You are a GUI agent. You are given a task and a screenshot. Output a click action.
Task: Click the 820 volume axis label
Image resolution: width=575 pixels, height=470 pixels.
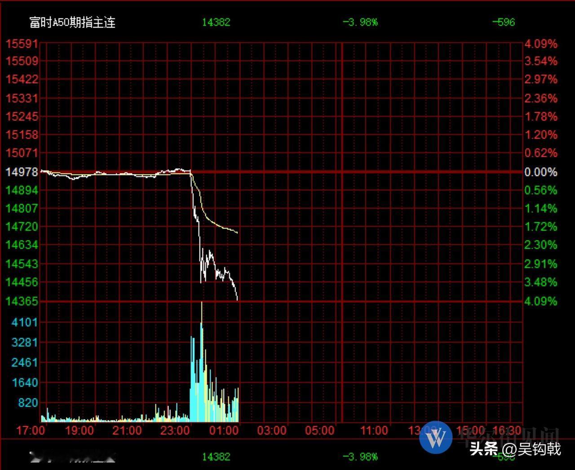[x=28, y=403]
